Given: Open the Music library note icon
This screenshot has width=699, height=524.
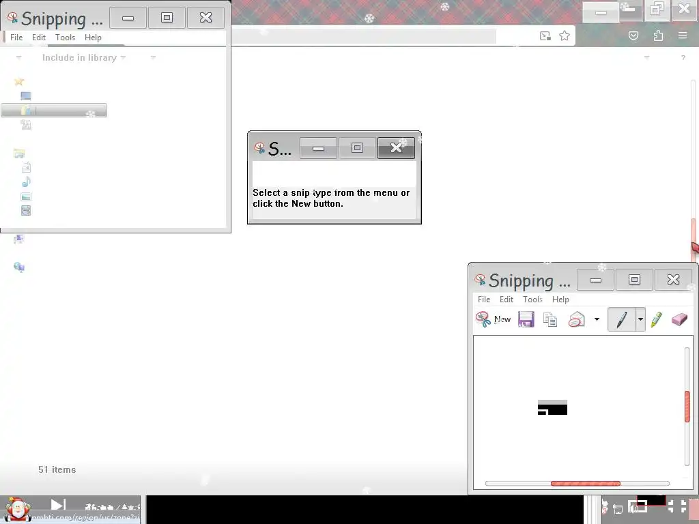Looking at the screenshot, I should pos(27,181).
